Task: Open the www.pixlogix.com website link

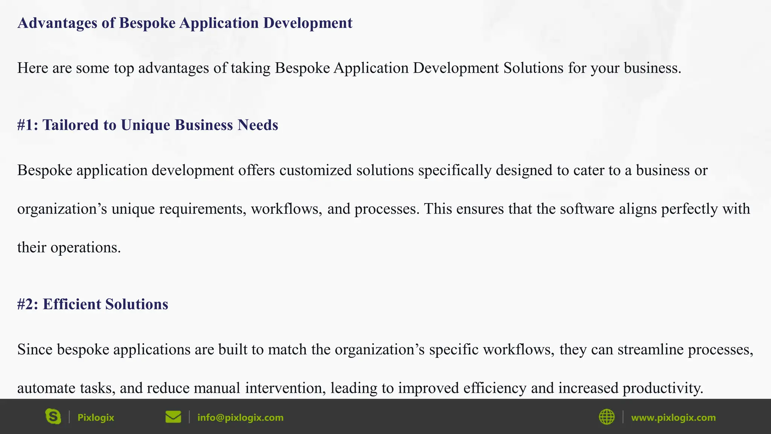Action: click(673, 417)
